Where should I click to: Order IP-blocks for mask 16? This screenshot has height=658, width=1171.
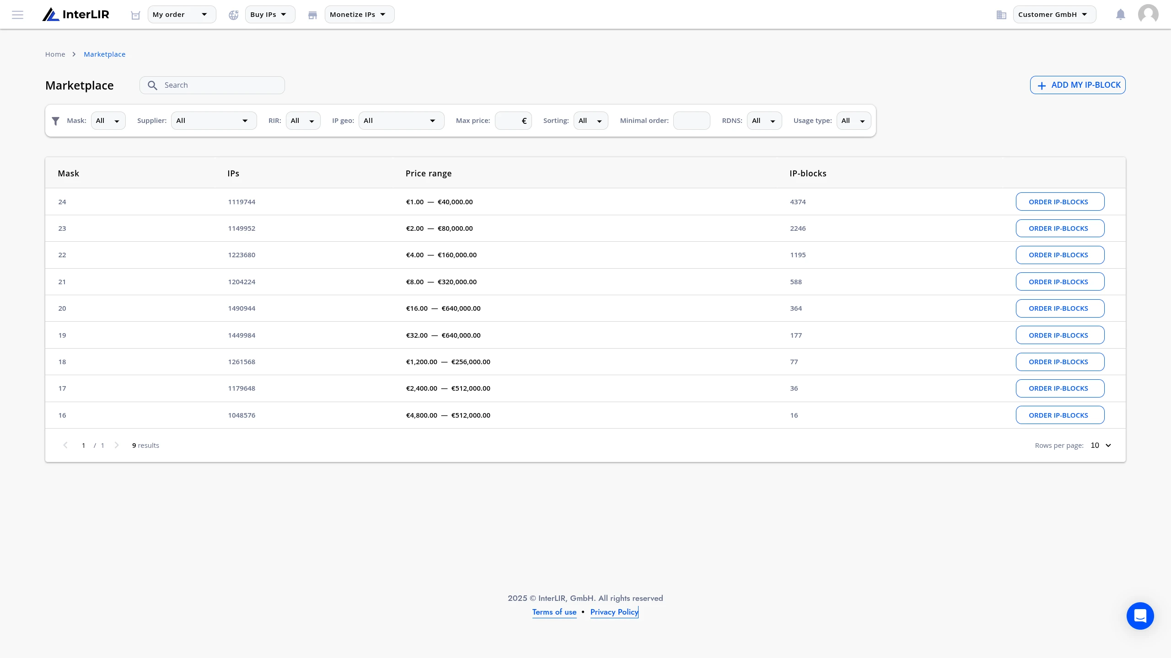1060,415
